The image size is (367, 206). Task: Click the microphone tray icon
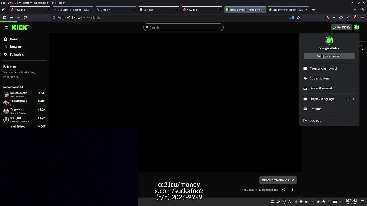coord(324,202)
